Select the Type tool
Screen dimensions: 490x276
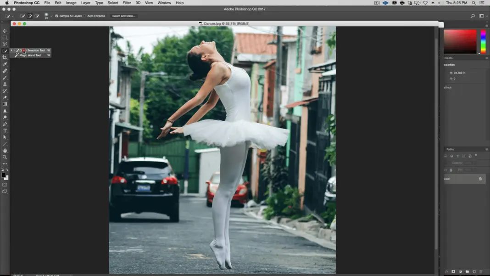coord(5,130)
